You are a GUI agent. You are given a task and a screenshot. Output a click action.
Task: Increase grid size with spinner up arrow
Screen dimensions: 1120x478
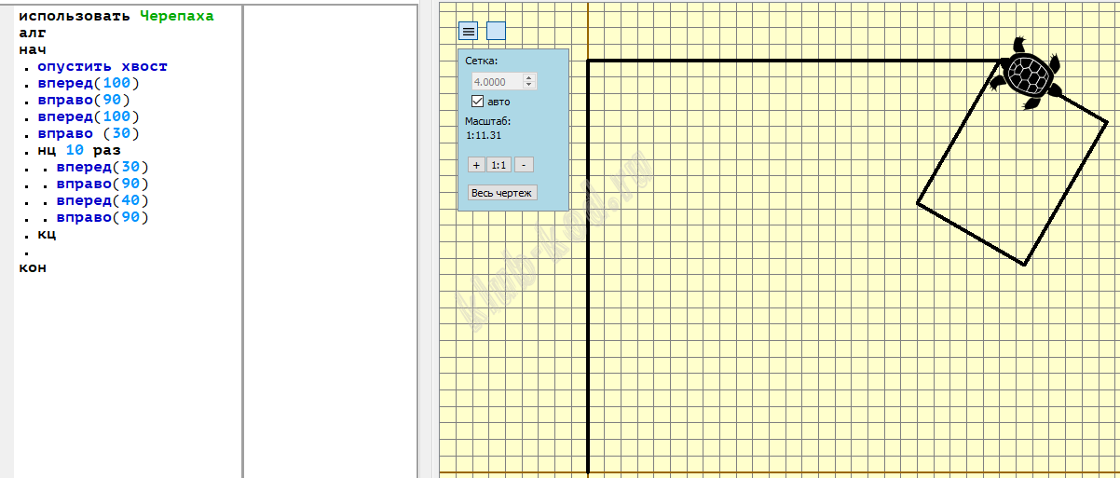click(x=530, y=77)
